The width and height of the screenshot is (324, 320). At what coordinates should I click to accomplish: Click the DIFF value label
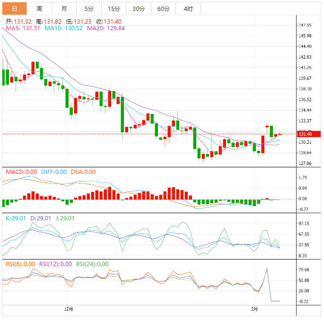tap(53, 172)
